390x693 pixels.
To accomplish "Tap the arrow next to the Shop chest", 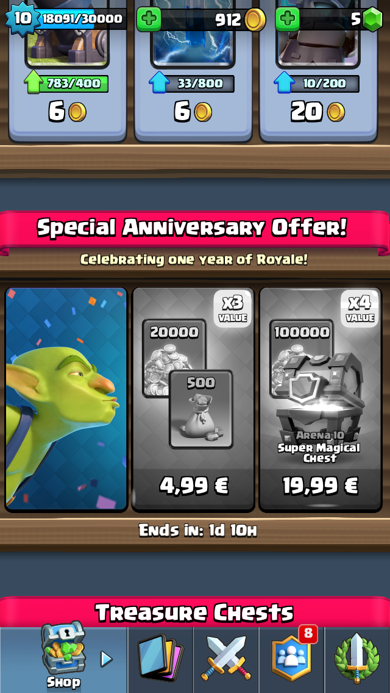I will (107, 659).
